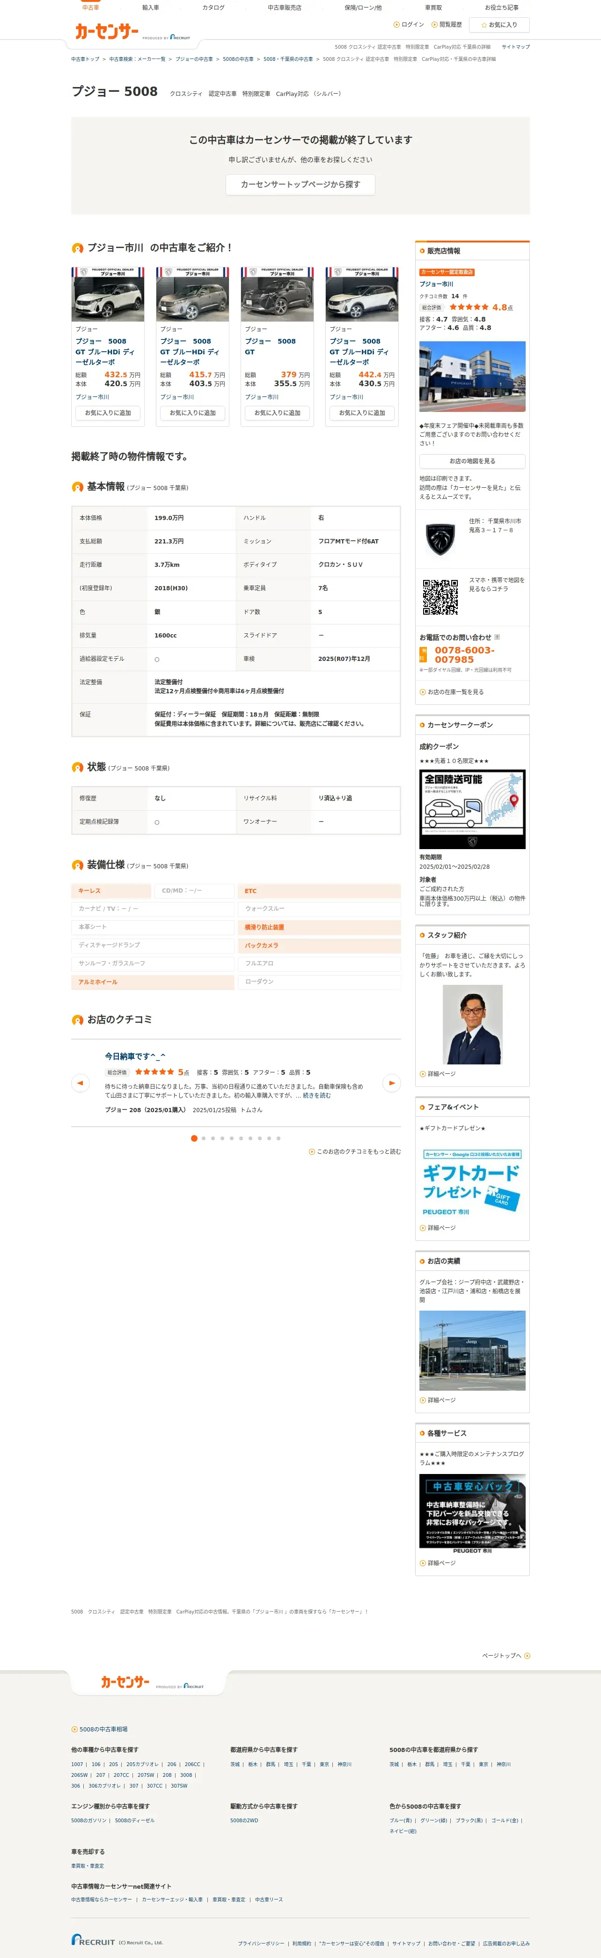Image resolution: width=601 pixels, height=1958 pixels.
Task: Add the 432.5万円 Peugeot 5008 to favorites
Action: tap(108, 413)
